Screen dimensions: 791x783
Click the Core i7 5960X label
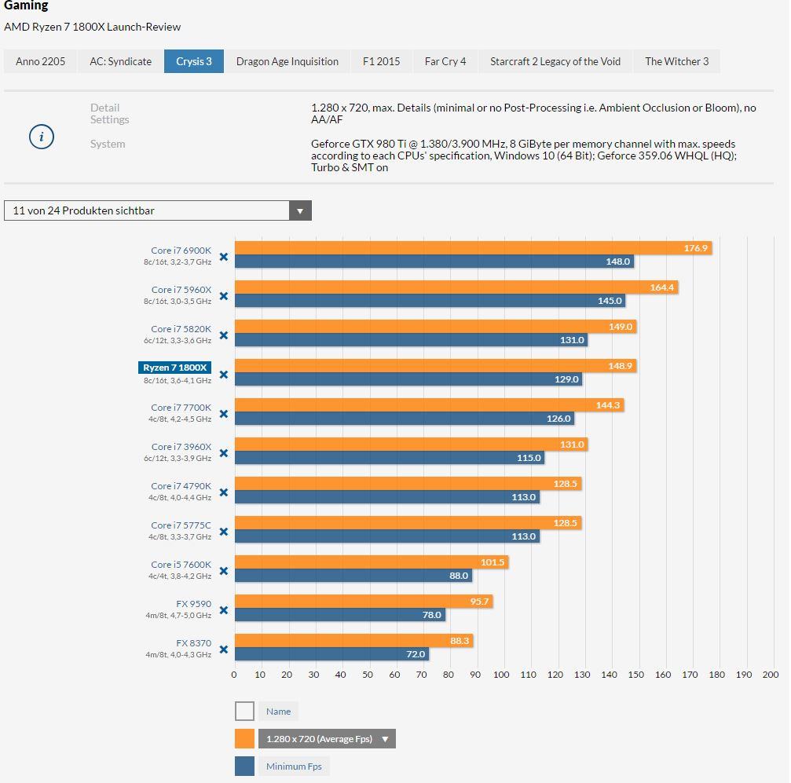[x=181, y=290]
